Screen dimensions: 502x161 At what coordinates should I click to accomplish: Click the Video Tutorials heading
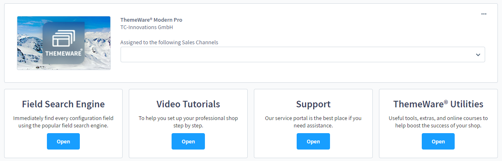coord(188,104)
